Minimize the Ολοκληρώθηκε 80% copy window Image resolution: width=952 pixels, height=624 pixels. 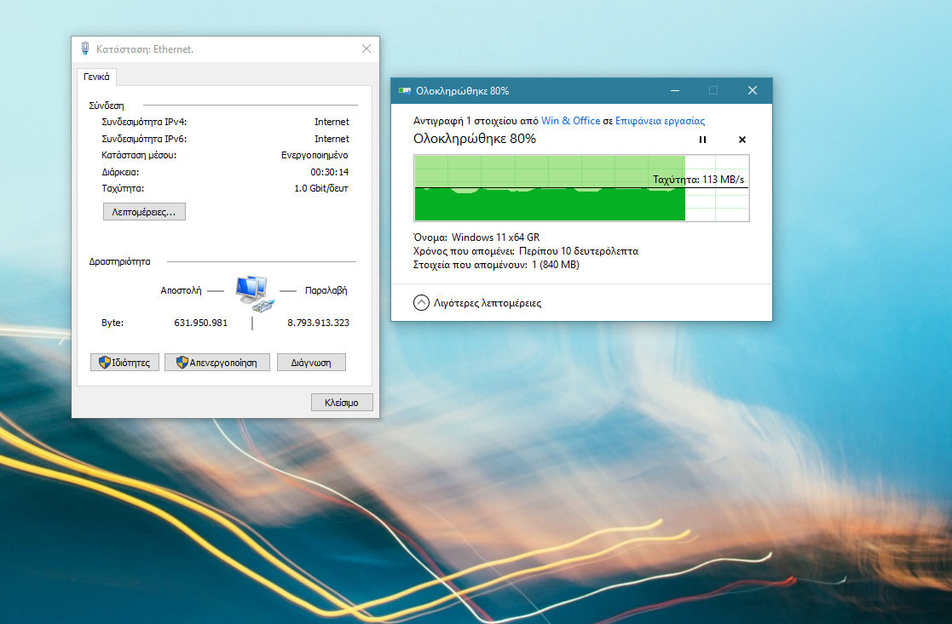[674, 90]
